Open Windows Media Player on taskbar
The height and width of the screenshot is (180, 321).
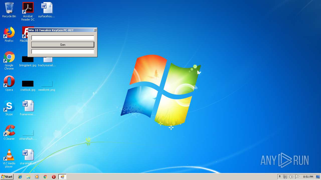[x=37, y=177]
